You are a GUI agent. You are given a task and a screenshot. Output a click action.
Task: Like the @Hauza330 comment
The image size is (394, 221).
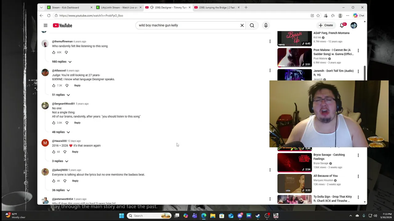54,152
